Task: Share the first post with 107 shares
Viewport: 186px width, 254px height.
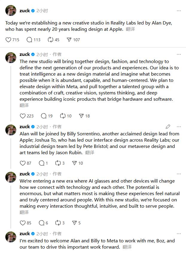Action: pyautogui.click(x=69, y=40)
